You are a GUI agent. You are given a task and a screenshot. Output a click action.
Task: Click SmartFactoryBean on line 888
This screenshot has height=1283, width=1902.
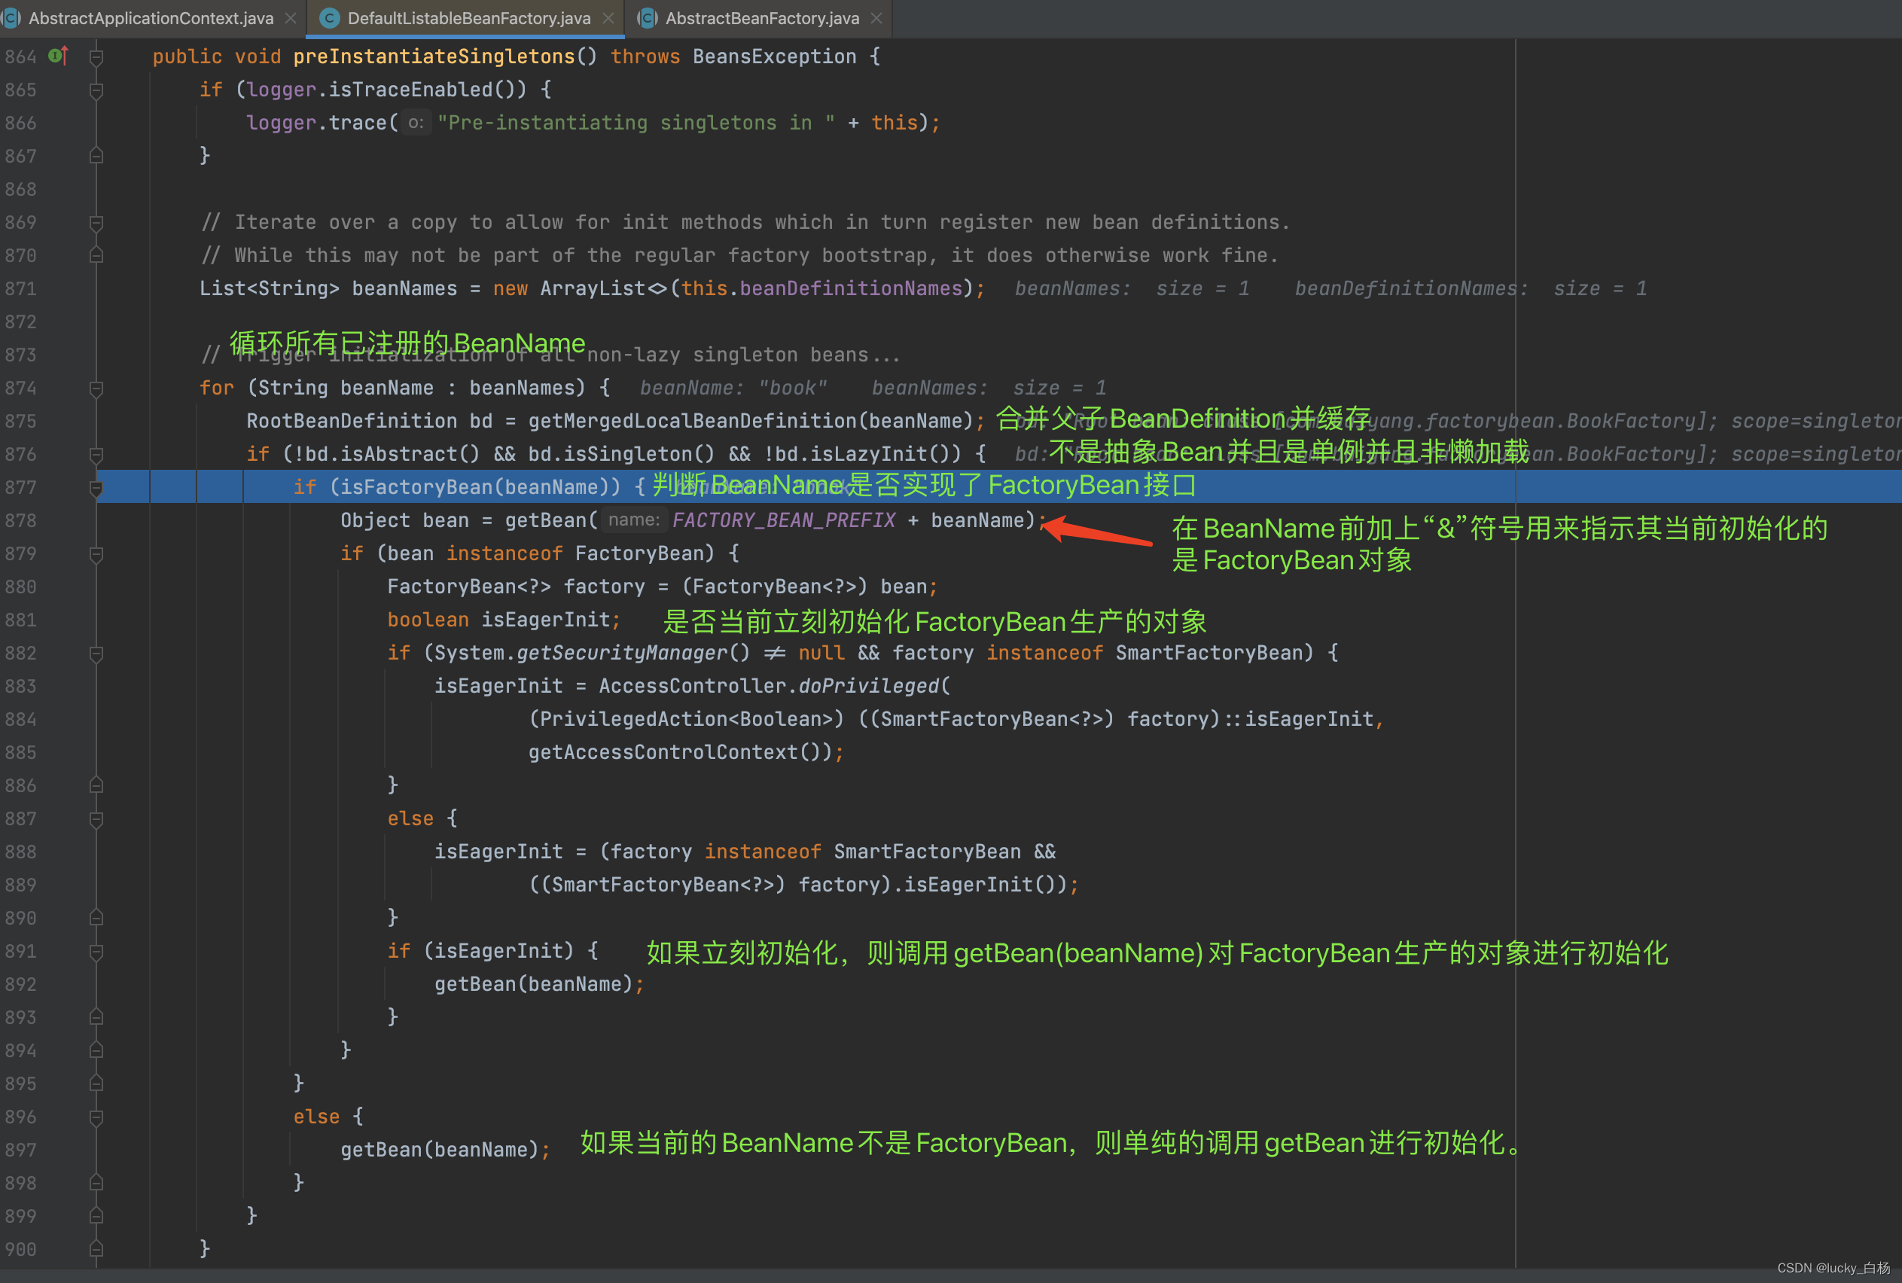[x=928, y=852]
